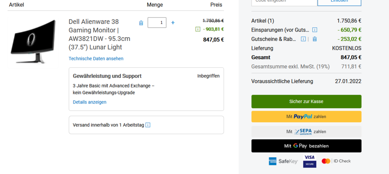
Task: Click the info icon beside Gutscheine & Rabatte
Action: [x=303, y=39]
